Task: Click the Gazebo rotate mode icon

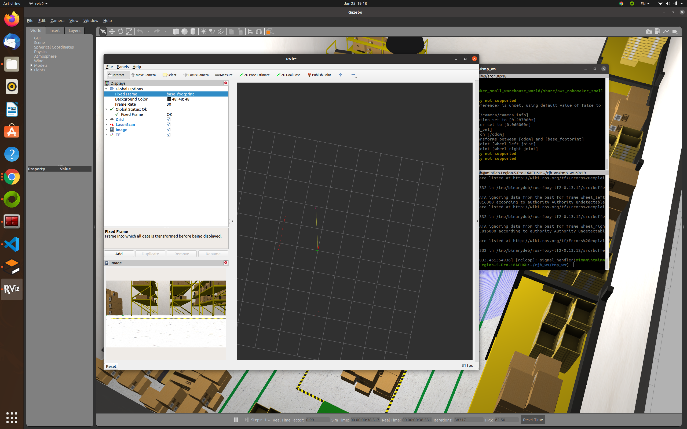Action: pos(120,31)
